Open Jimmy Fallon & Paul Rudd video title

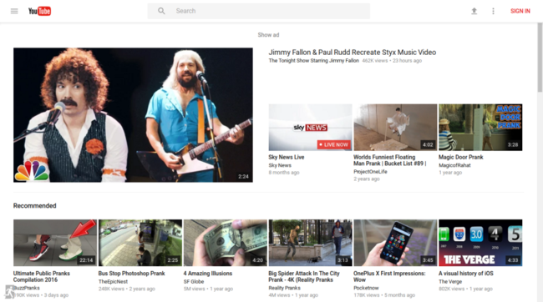click(x=353, y=53)
